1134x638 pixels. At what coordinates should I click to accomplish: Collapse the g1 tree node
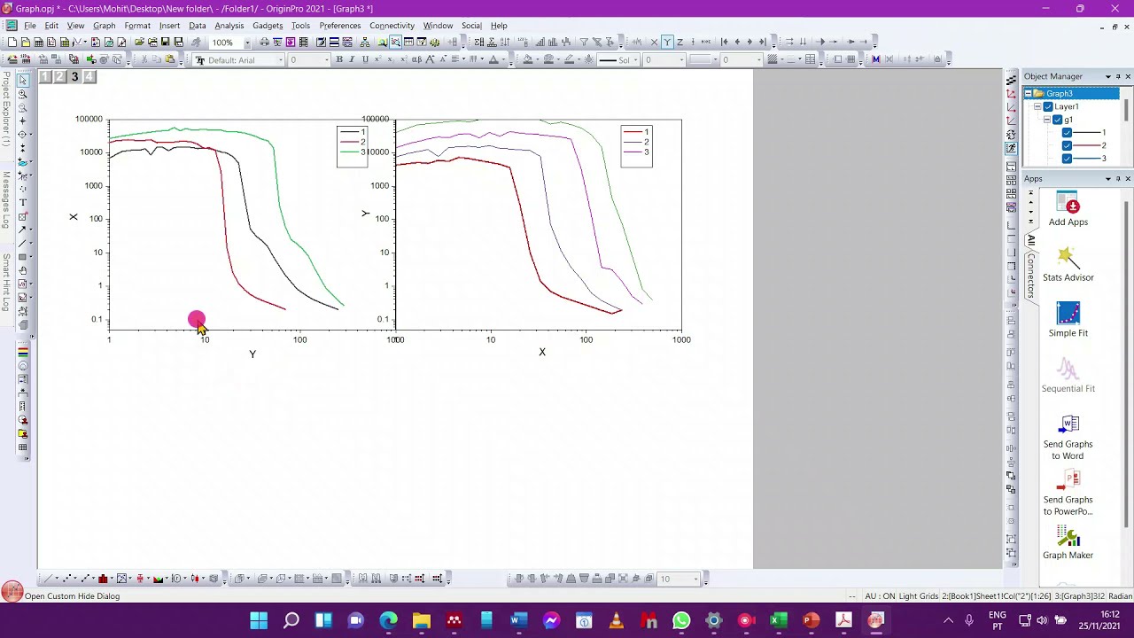(x=1046, y=120)
